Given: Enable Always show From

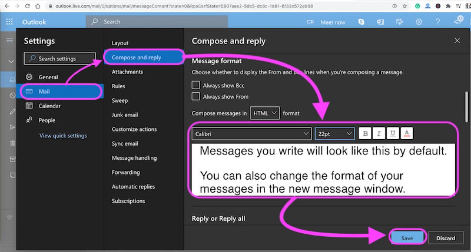Looking at the screenshot, I should pos(195,96).
